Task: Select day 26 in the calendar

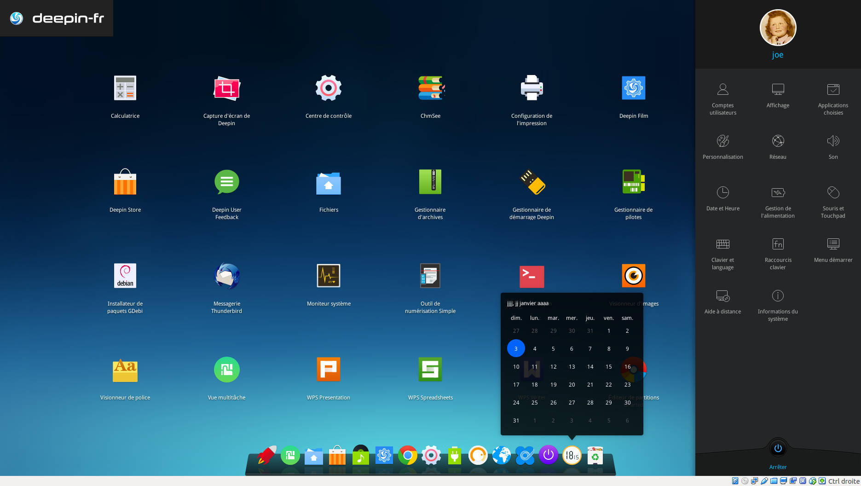Action: (553, 402)
